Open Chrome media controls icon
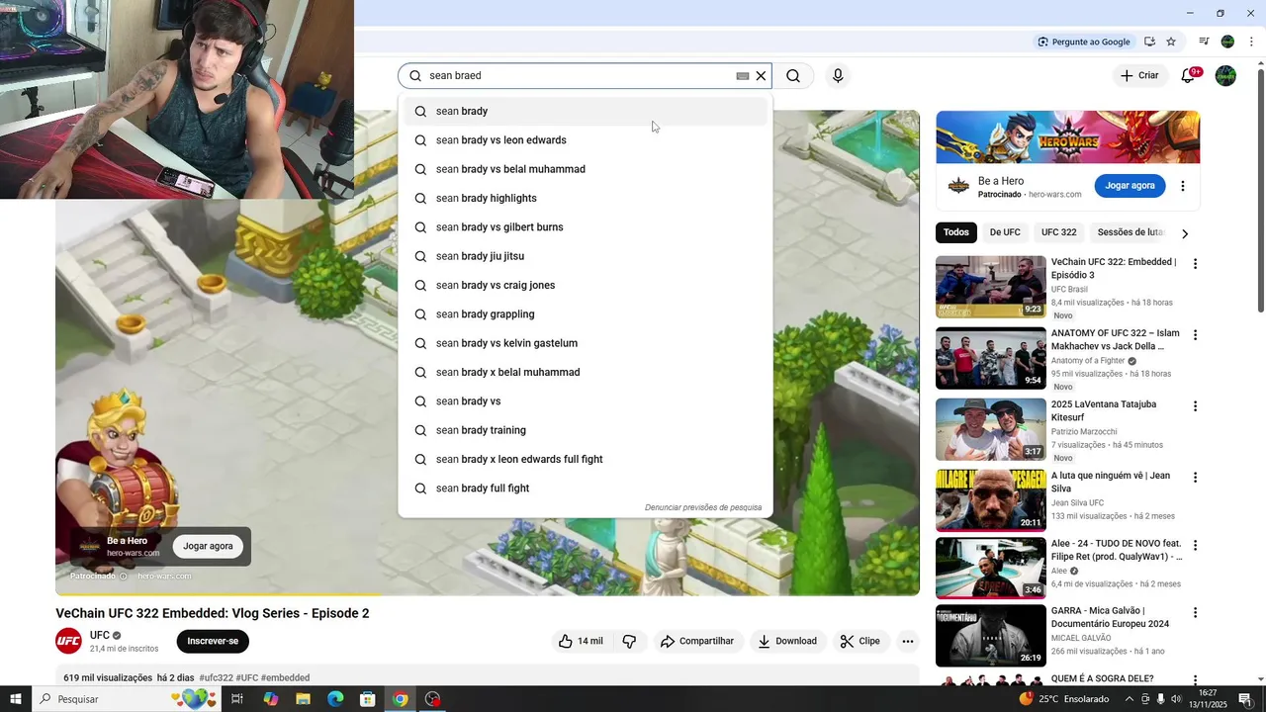Screen dimensions: 1266x712 [x=1204, y=42]
